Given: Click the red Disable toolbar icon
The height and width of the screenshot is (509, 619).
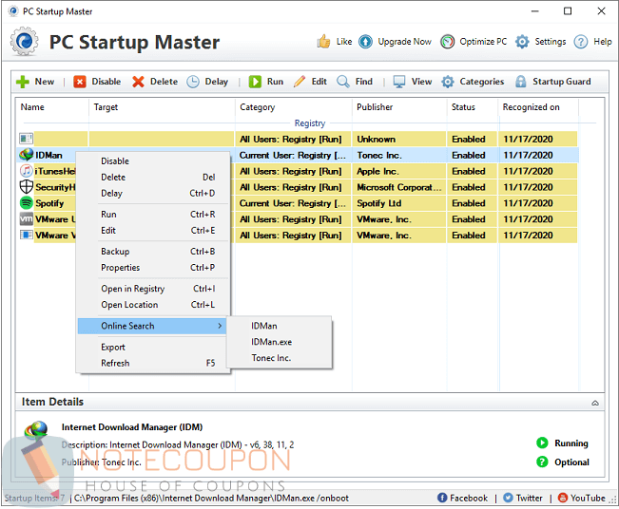Looking at the screenshot, I should [79, 82].
